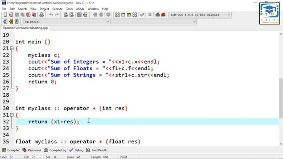
Task: Click the scroll-down arrow of the editor scrollbar
Action: pos(281,144)
